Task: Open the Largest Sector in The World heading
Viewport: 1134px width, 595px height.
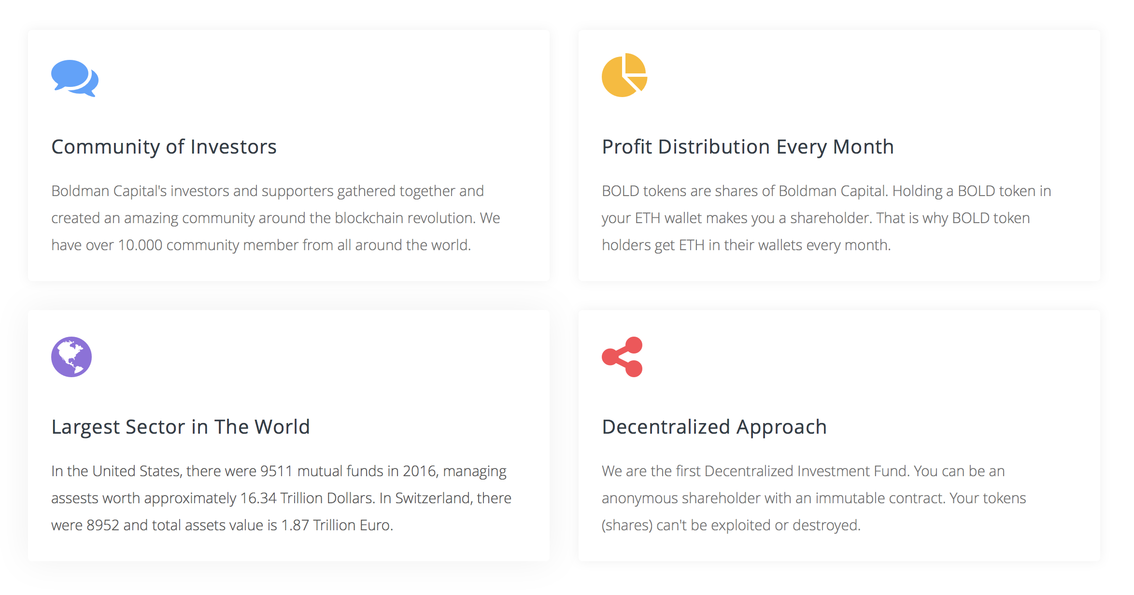Action: (180, 427)
